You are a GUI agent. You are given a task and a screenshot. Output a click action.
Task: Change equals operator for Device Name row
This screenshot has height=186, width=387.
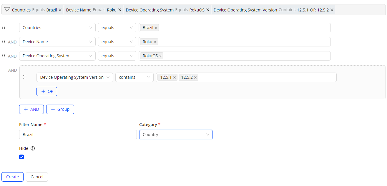pos(117,42)
